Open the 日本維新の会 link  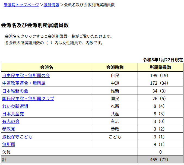[15, 91]
